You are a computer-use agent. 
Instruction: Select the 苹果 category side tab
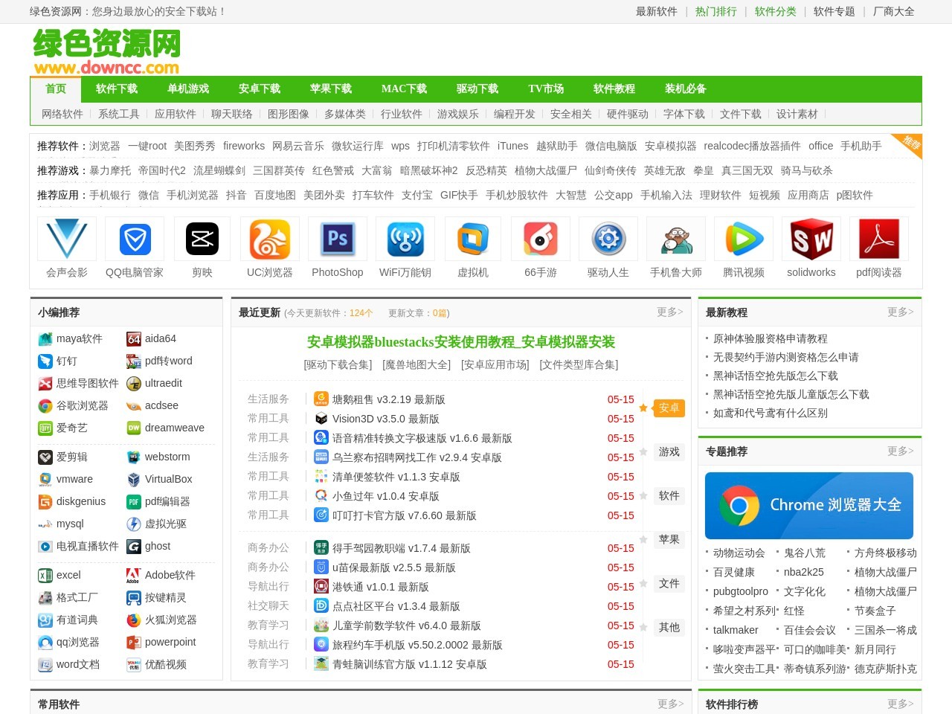669,539
